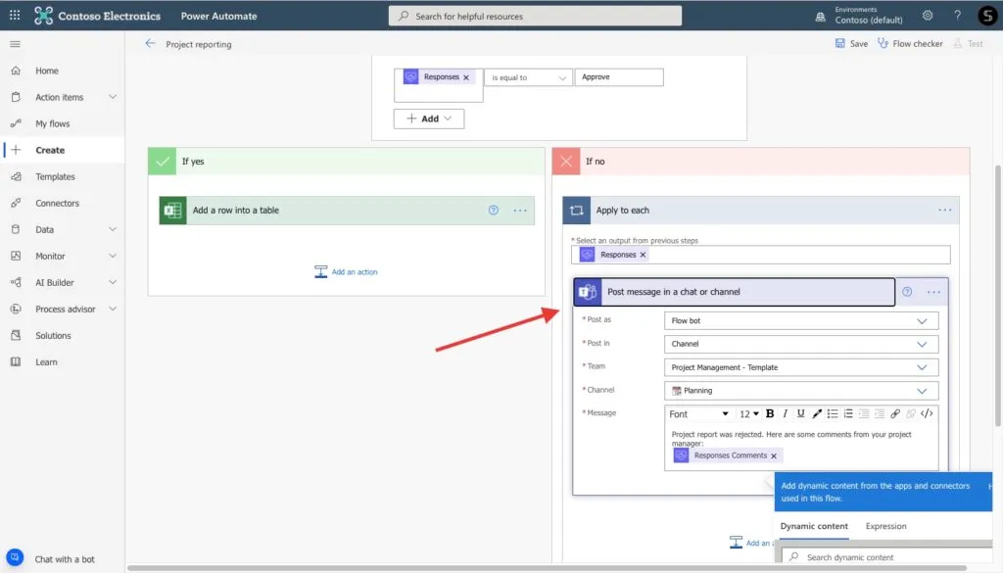Click the horizontal scrollbar at the bottom
This screenshot has height=573, width=1003.
(547, 568)
